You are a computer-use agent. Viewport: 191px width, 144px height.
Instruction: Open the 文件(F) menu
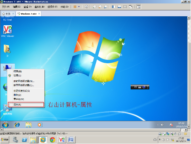point(6,7)
